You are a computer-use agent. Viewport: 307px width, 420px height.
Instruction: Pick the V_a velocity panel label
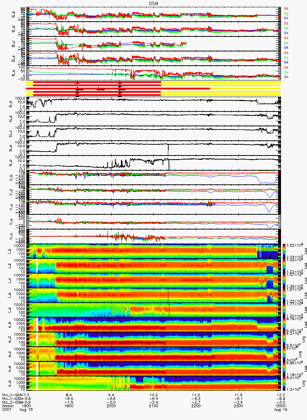click(x=11, y=236)
